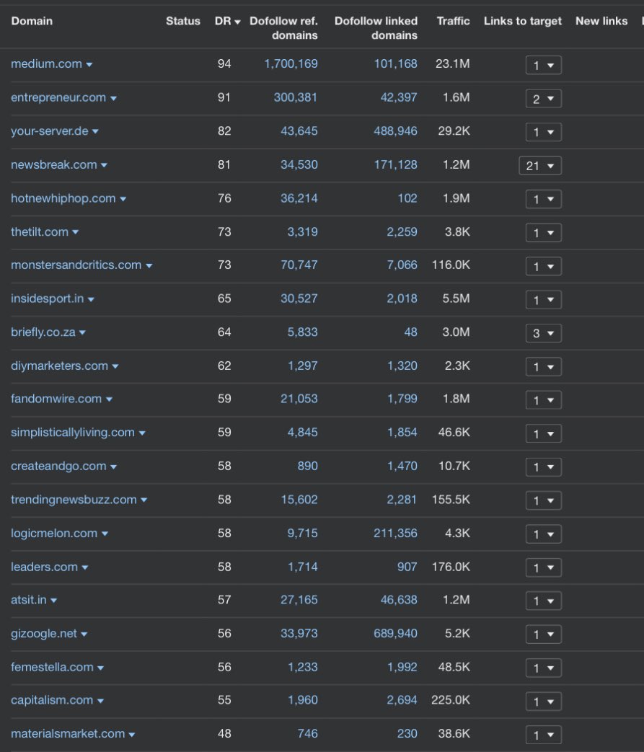Open Links to target dropdown for materialsmarket.com
This screenshot has height=752, width=644.
click(544, 735)
